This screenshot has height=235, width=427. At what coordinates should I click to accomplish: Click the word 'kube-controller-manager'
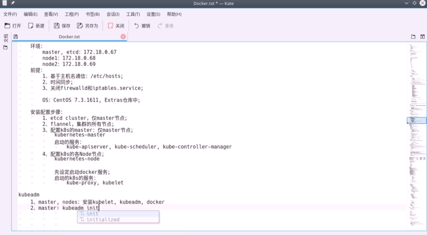tap(197, 147)
